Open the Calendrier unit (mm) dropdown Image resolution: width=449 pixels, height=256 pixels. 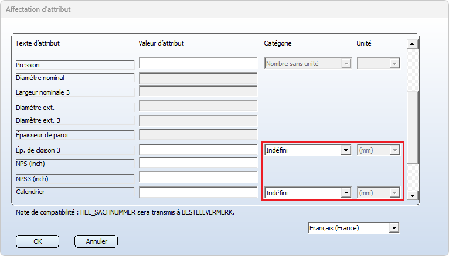(x=379, y=192)
